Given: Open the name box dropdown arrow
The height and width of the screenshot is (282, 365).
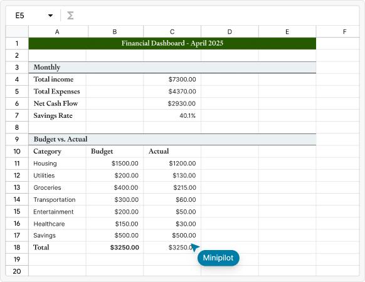Looking at the screenshot, I should [50, 16].
